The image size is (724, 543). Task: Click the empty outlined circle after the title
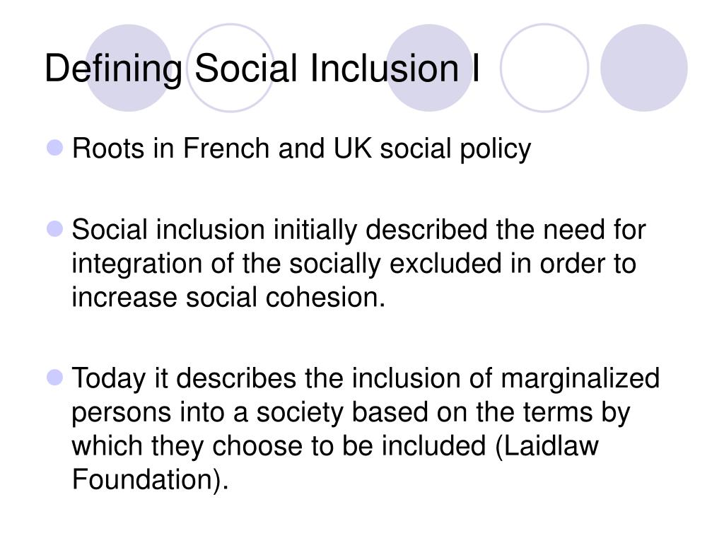pyautogui.click(x=544, y=68)
